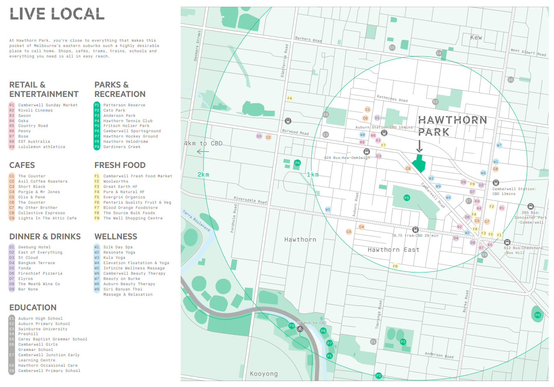
Task: Click the P5 park marker on the map
Action: coord(407,198)
